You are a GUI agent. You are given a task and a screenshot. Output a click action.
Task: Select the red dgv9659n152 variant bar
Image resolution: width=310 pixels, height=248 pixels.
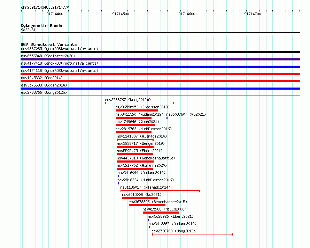click(x=137, y=110)
